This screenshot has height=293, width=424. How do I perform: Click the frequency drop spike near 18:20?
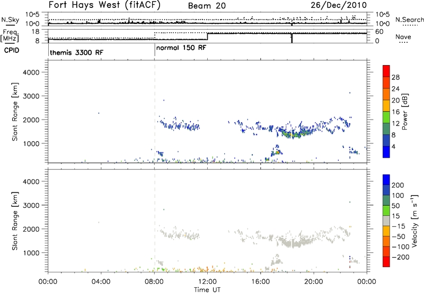292,38
